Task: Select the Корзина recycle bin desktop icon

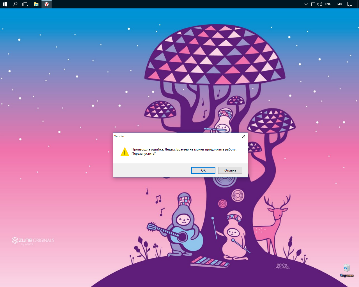Action: [347, 270]
